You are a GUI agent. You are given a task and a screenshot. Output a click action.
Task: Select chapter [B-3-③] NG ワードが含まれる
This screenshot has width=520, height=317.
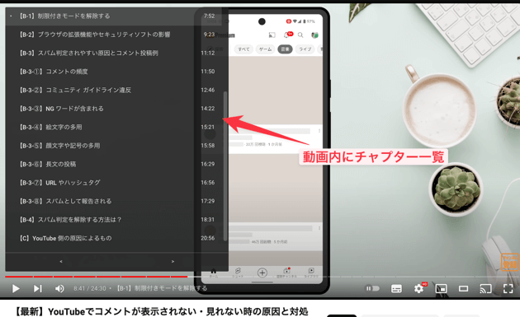[113, 109]
